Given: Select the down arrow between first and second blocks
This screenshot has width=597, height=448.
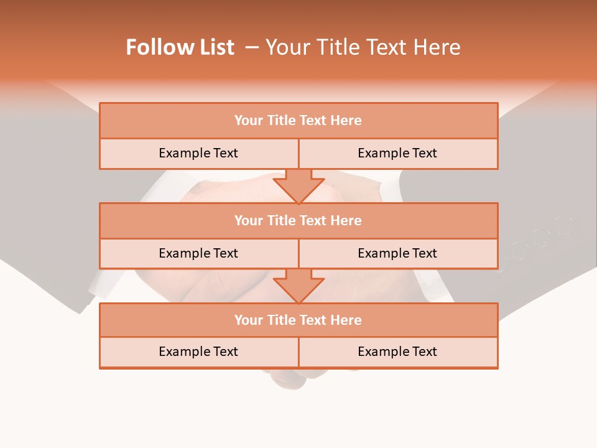Looking at the screenshot, I should 298,186.
